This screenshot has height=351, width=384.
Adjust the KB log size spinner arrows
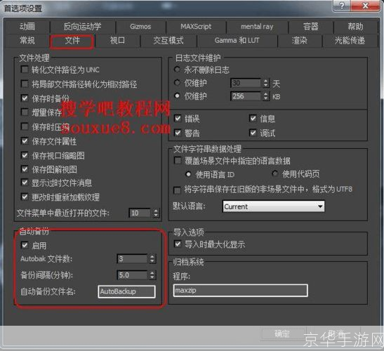pyautogui.click(x=266, y=96)
